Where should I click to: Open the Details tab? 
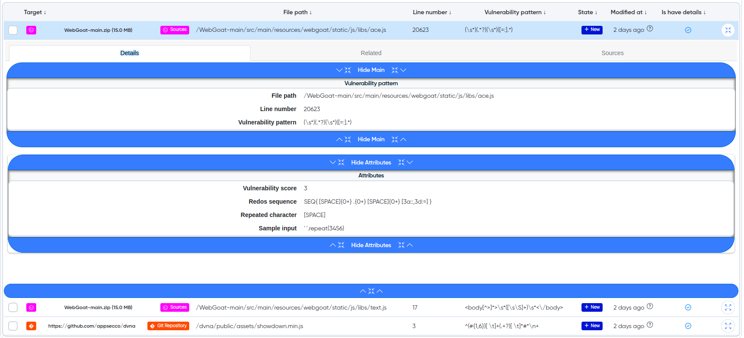[x=129, y=53]
